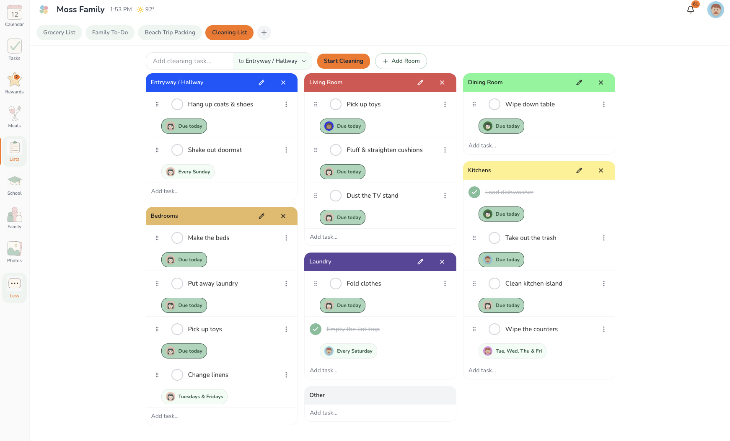This screenshot has height=441, width=730.
Task: Open options menu for Fold clothes task
Action: tap(445, 284)
